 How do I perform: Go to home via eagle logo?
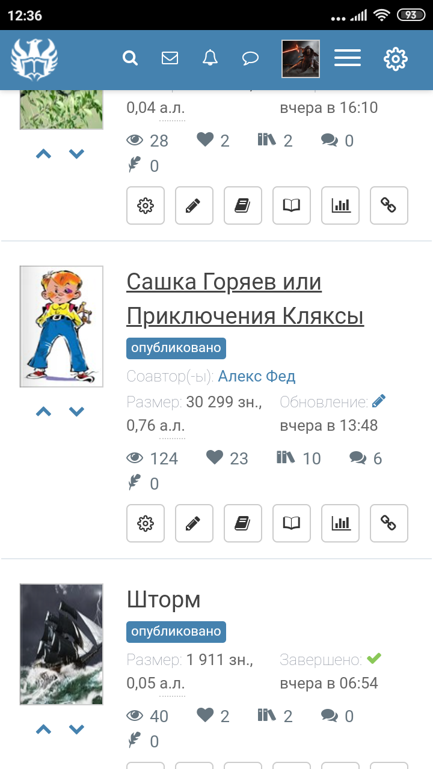tap(34, 59)
